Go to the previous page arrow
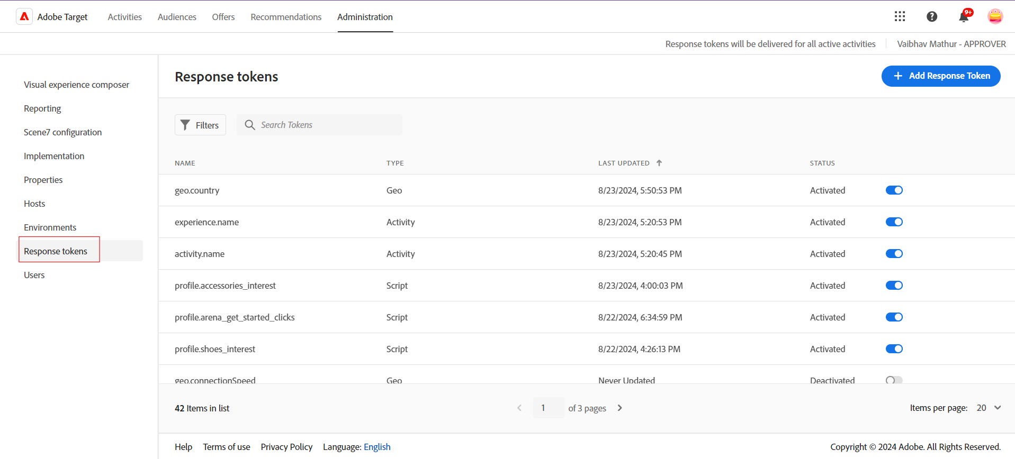The image size is (1015, 459). [519, 408]
